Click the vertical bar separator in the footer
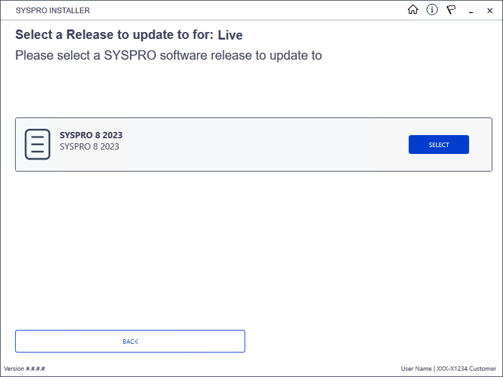 (434, 368)
